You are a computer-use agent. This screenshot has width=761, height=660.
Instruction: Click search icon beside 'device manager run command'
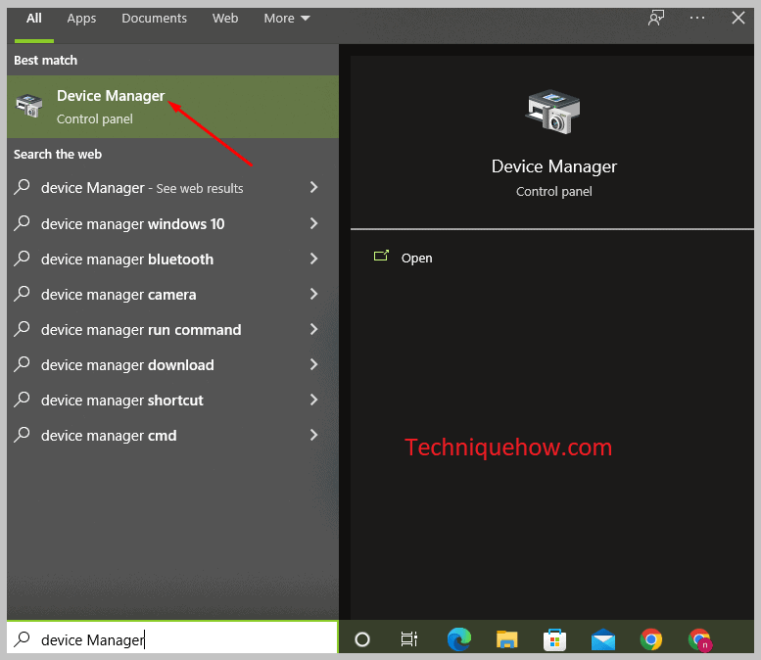pyautogui.click(x=22, y=329)
